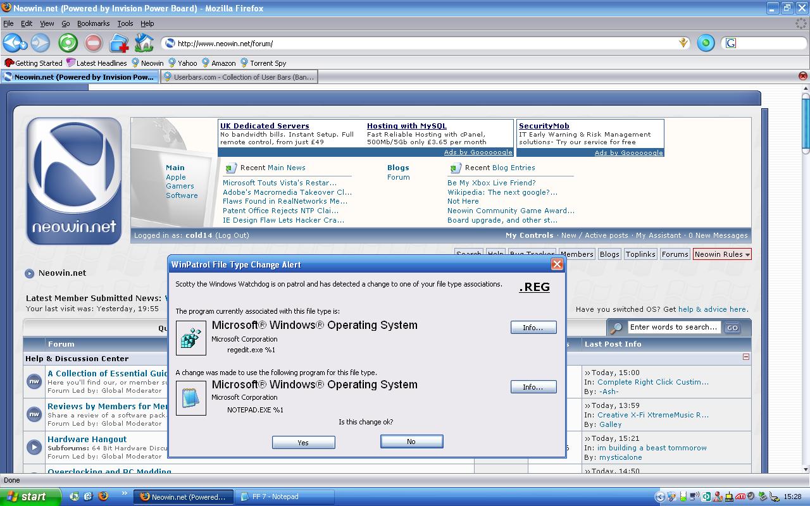Image resolution: width=810 pixels, height=506 pixels.
Task: Open the File menu
Action: [8, 23]
